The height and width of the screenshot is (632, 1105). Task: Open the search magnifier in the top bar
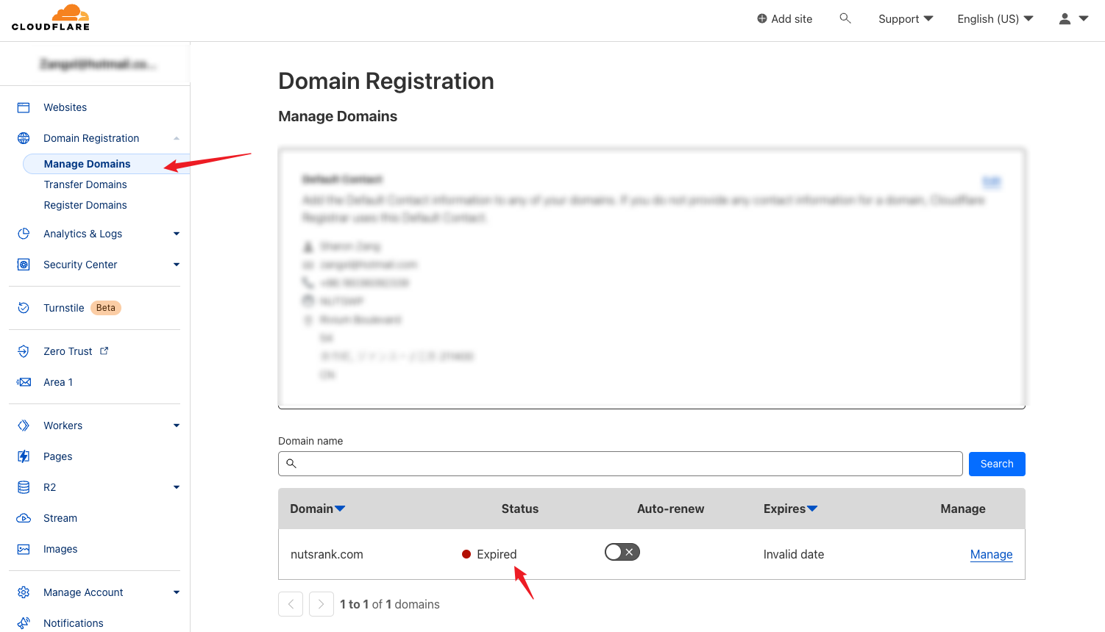(x=845, y=18)
